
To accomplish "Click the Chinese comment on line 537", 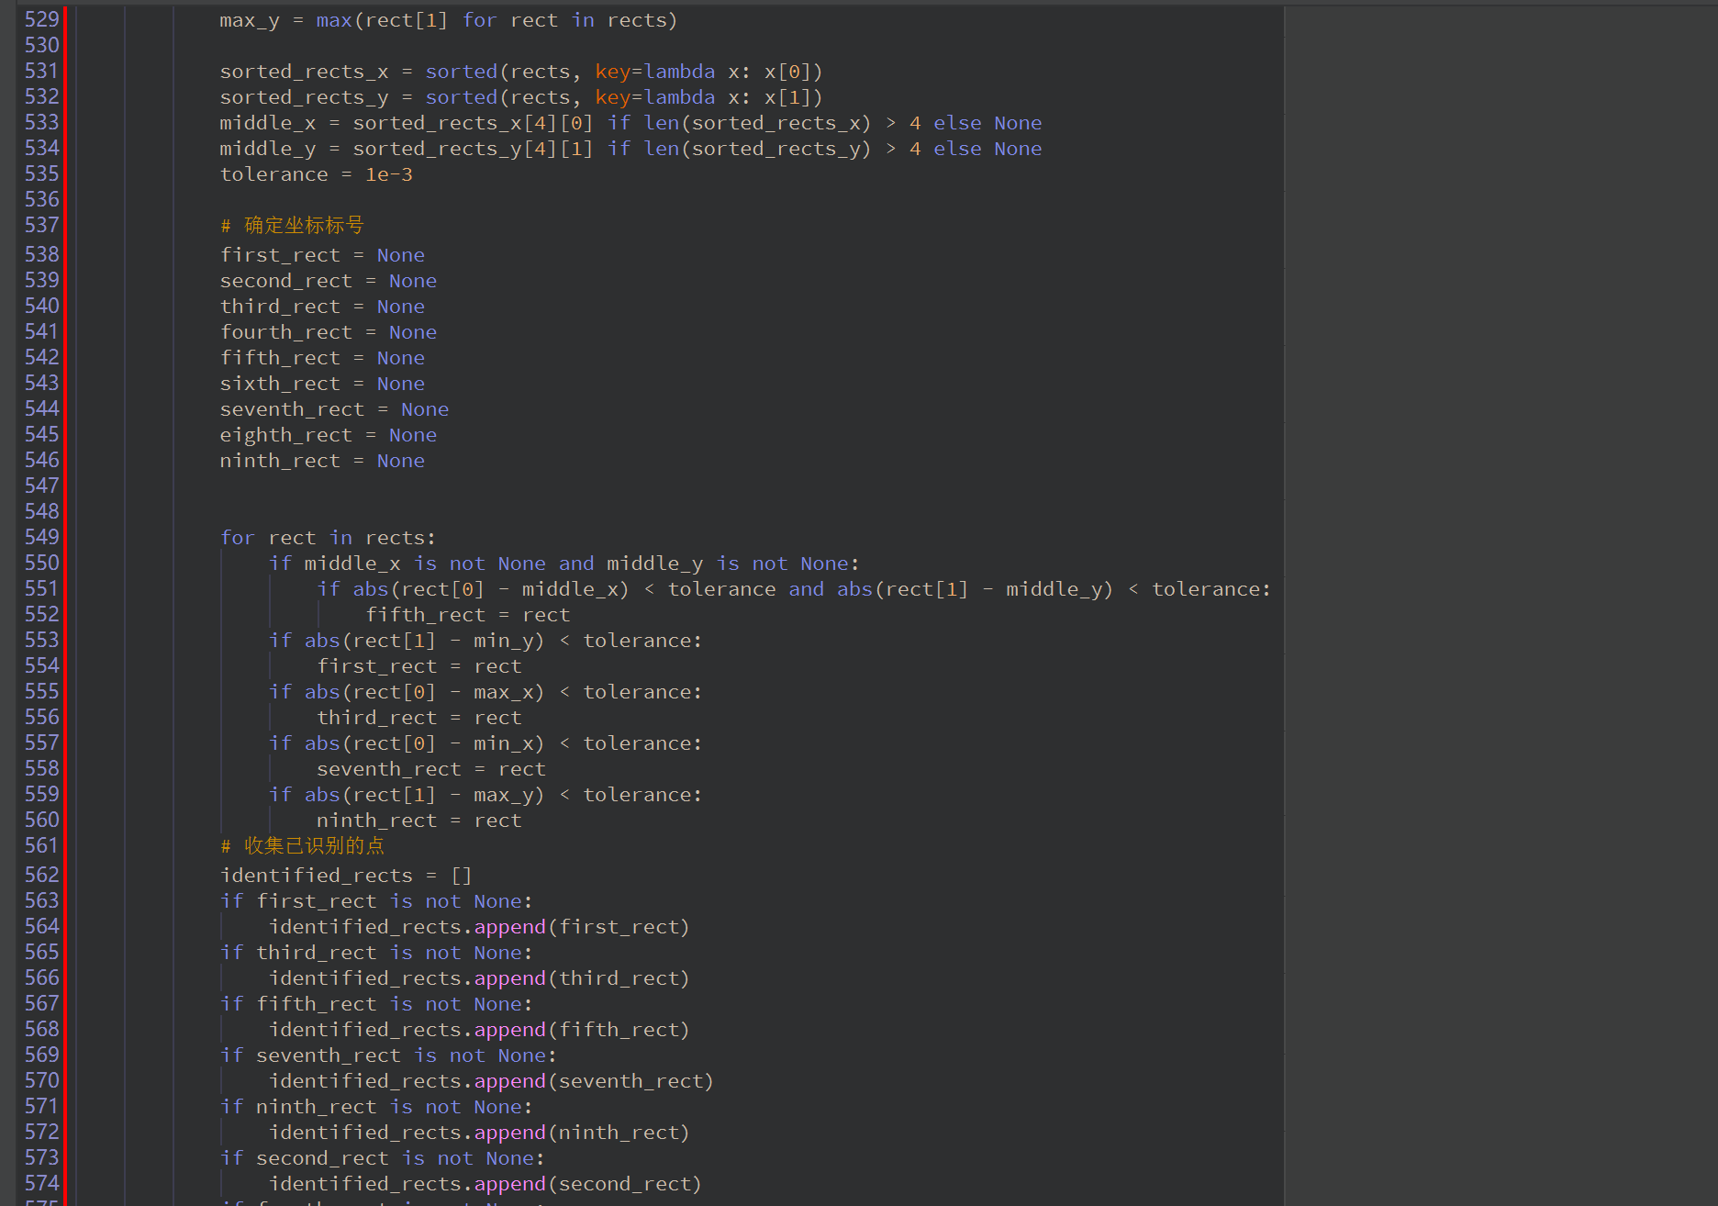I will tap(303, 225).
